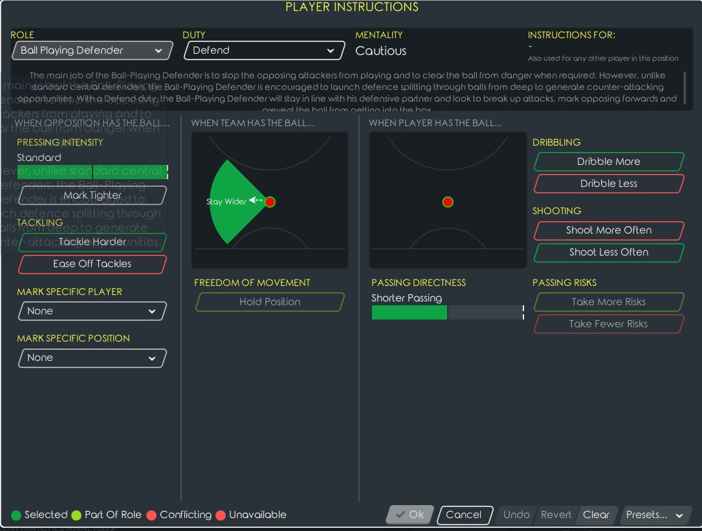Open the Mark Specific Position dropdown
This screenshot has width=702, height=531.
coord(92,358)
